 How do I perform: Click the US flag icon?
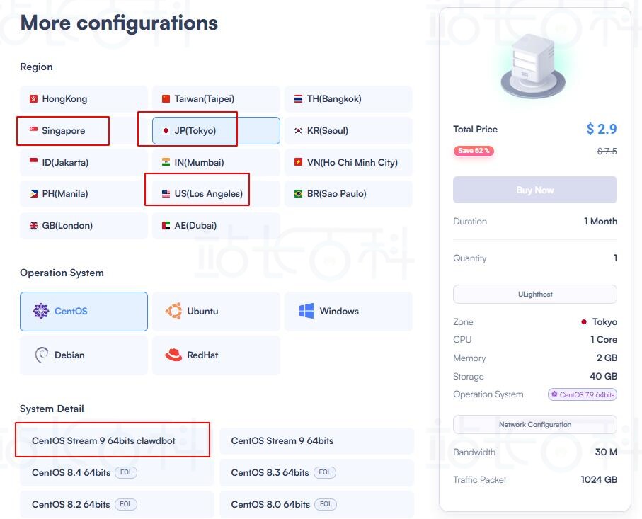(x=166, y=194)
